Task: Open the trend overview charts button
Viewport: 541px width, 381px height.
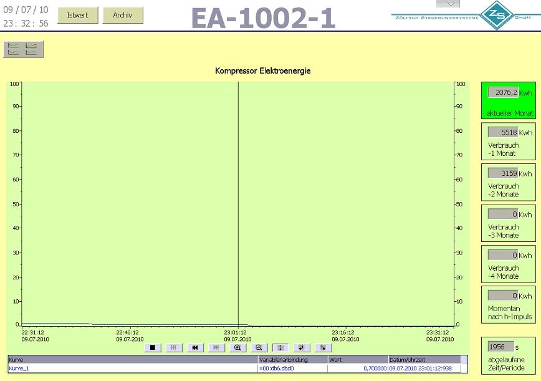Action: click(23, 49)
